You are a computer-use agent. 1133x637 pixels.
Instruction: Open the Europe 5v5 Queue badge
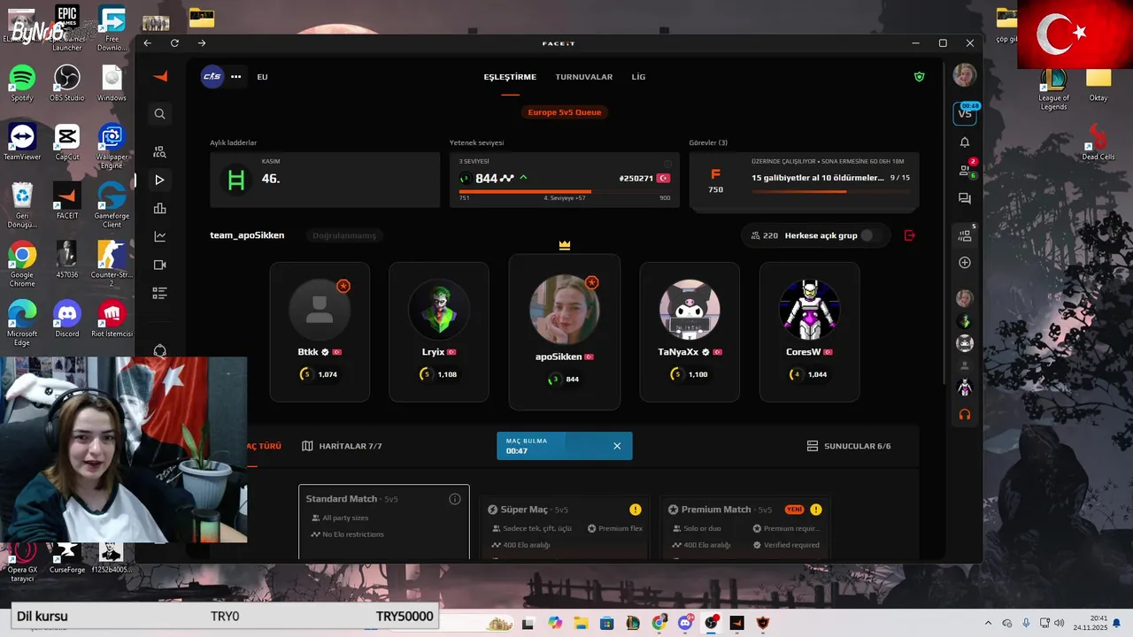565,112
